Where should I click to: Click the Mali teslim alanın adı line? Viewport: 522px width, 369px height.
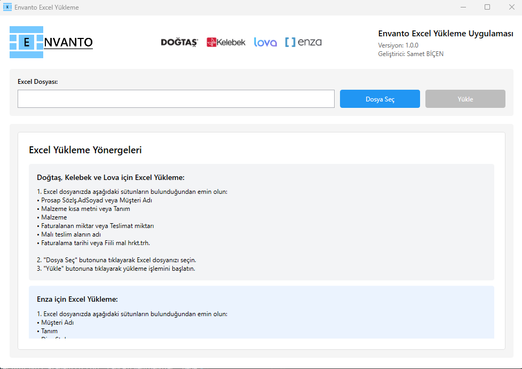(x=71, y=234)
